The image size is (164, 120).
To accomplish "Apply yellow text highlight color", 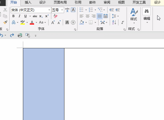I will (x=23, y=22).
